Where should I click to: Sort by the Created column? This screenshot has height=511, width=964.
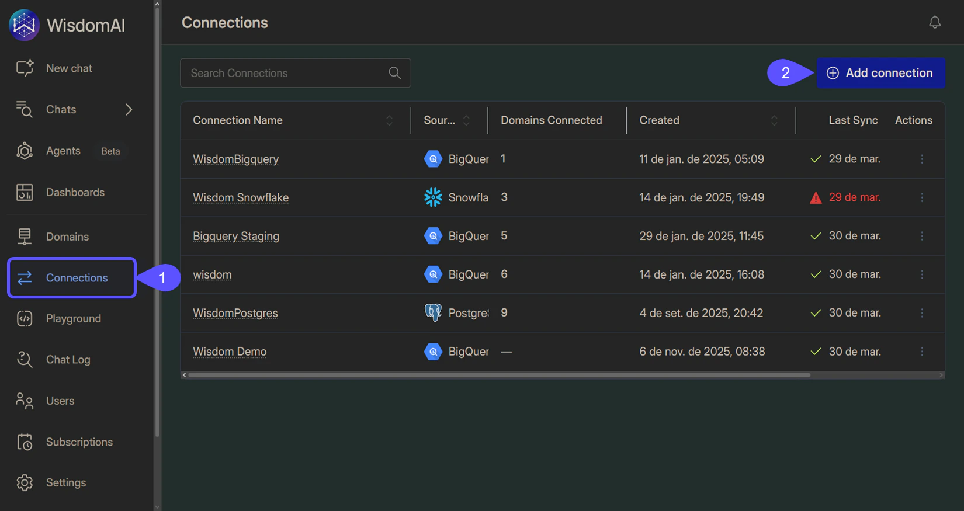[774, 120]
